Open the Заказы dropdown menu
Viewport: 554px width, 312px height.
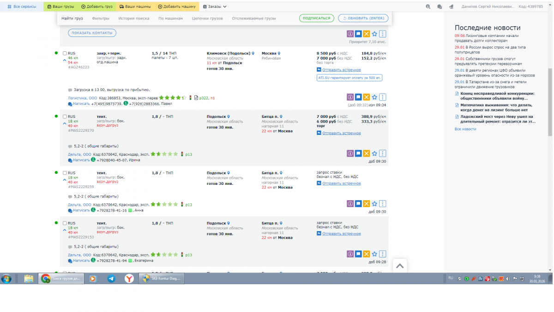(x=215, y=7)
